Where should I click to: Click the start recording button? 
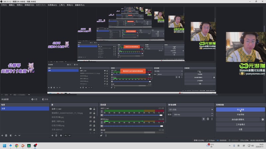240,115
